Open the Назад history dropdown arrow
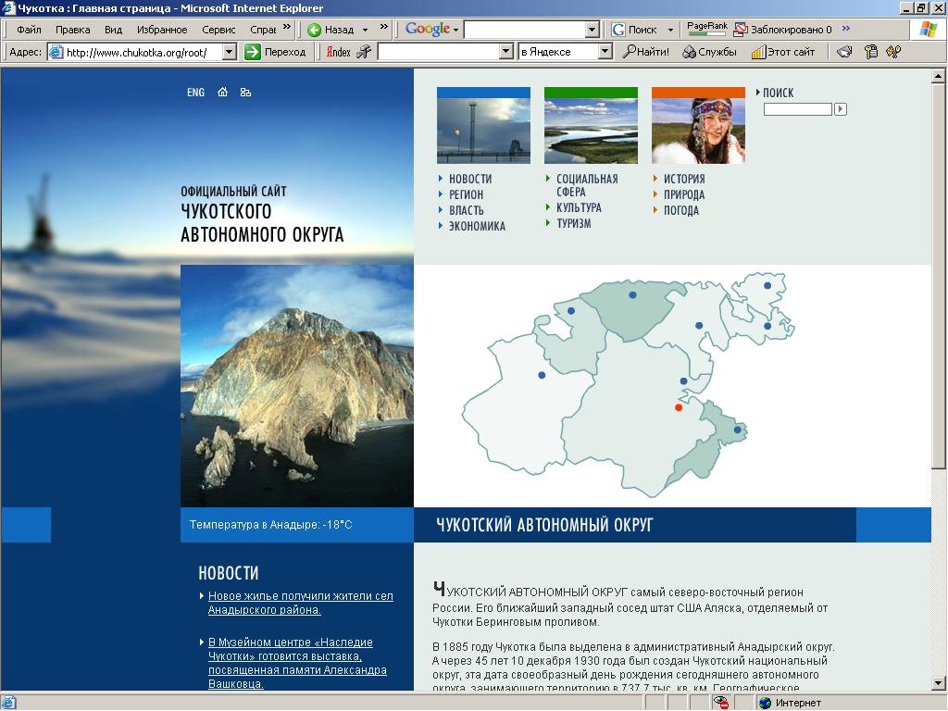The image size is (948, 711). 365,31
